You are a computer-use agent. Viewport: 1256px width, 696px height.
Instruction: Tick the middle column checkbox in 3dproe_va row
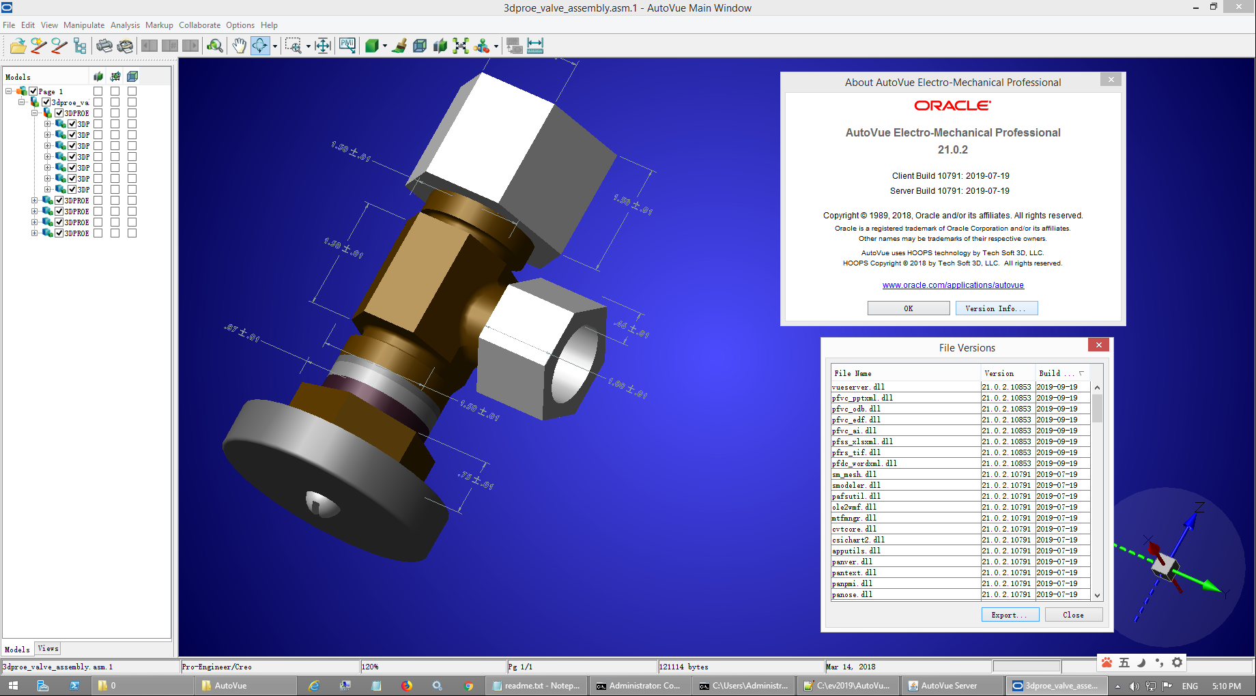115,102
